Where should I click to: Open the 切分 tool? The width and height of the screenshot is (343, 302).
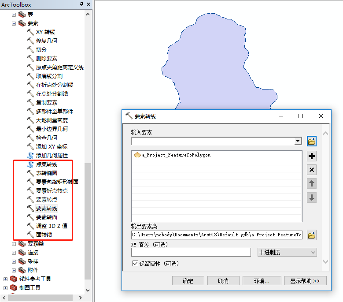(x=41, y=50)
